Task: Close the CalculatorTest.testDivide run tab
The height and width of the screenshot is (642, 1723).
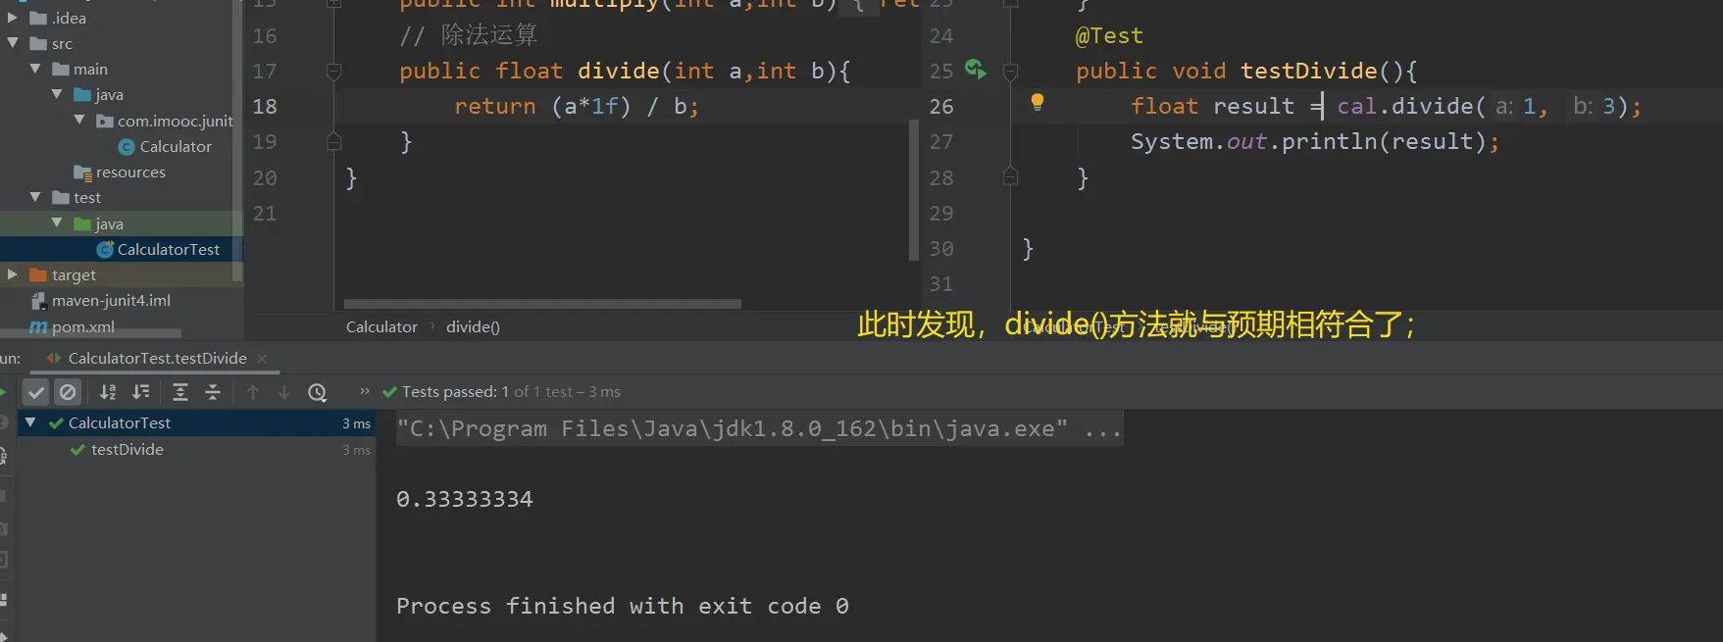Action: tap(262, 359)
